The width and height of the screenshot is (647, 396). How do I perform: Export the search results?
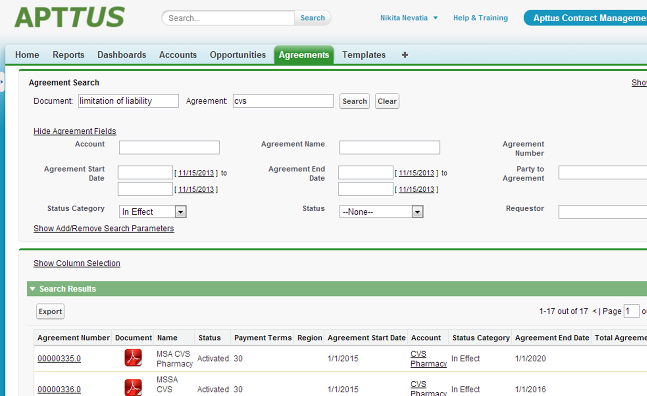(50, 311)
